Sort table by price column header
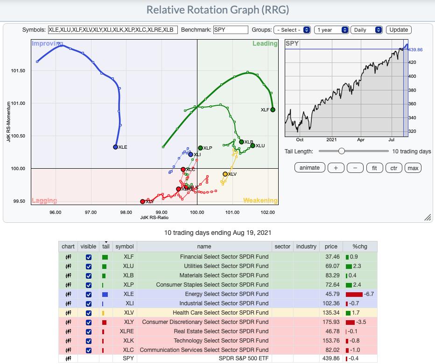435x364 pixels. pos(331,247)
